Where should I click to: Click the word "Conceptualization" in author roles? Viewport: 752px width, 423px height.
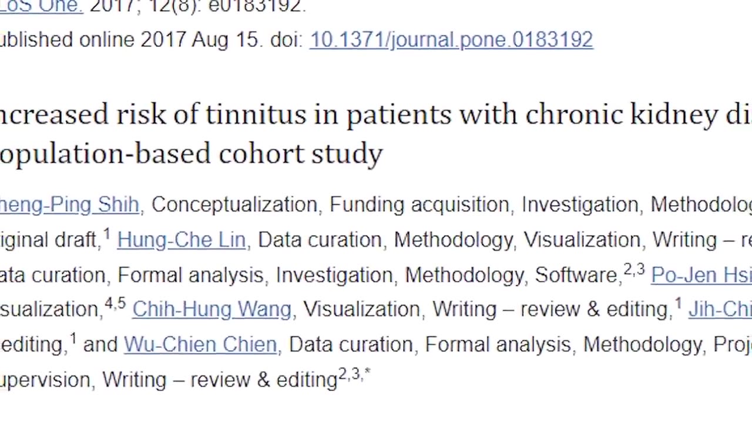[x=234, y=204]
